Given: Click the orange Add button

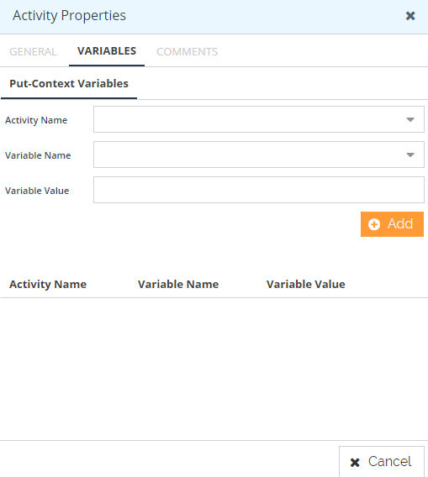Looking at the screenshot, I should click(392, 224).
